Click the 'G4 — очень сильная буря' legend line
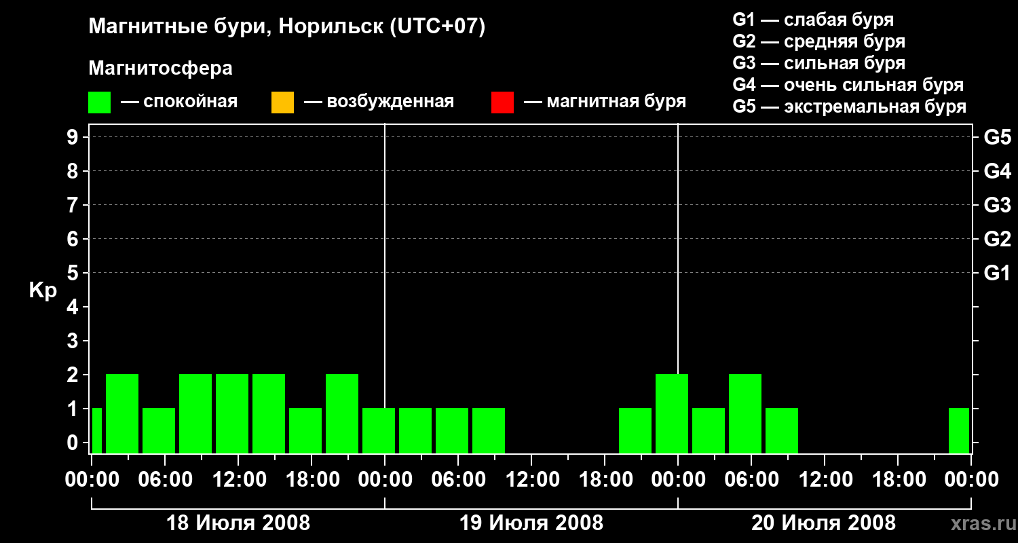The height and width of the screenshot is (543, 1018). coord(848,85)
